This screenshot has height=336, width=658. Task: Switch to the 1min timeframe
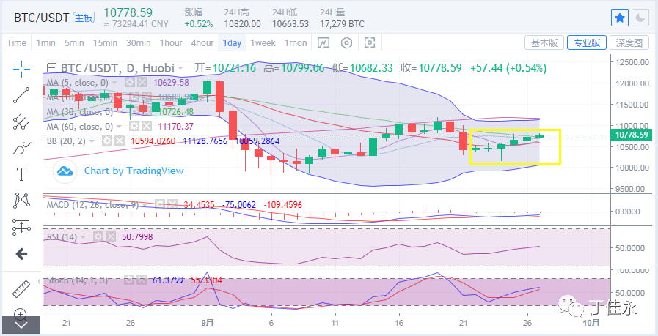point(45,42)
